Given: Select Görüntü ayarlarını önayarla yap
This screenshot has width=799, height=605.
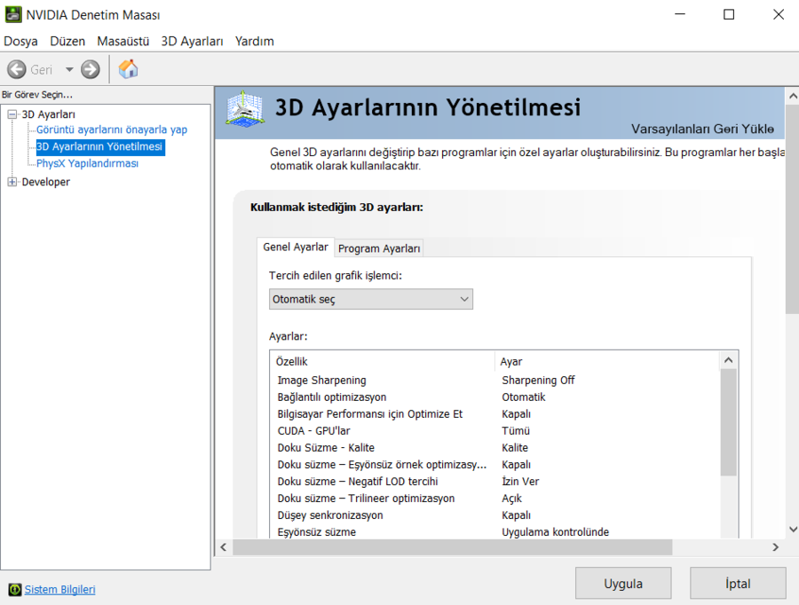Looking at the screenshot, I should [112, 130].
